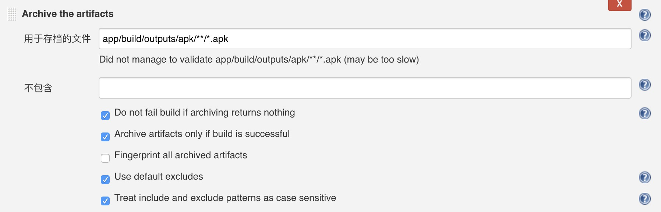This screenshot has width=661, height=212.
Task: Click the files-to-archive field containing app/build/outputs/apk
Action: pos(365,39)
